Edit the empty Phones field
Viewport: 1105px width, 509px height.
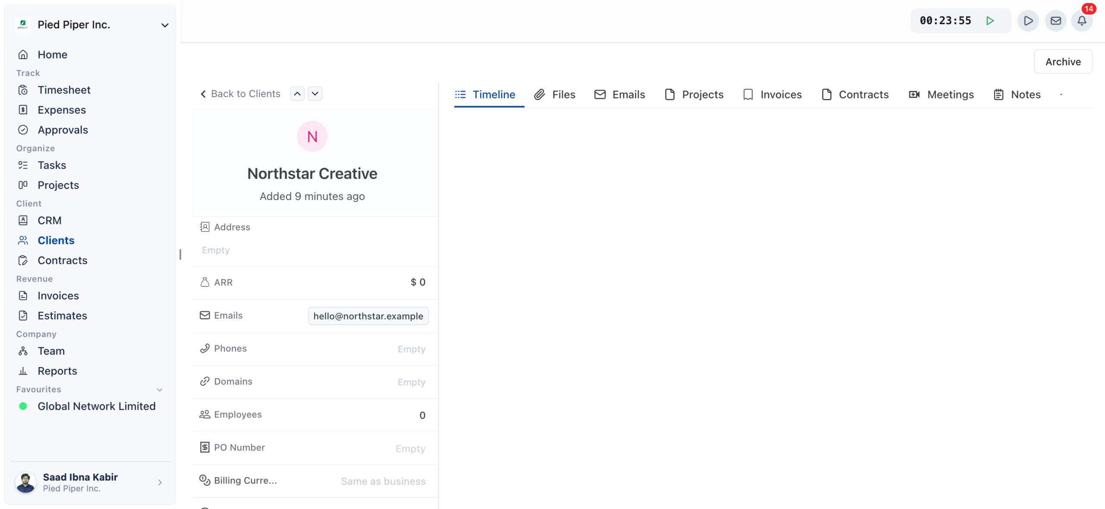click(411, 349)
